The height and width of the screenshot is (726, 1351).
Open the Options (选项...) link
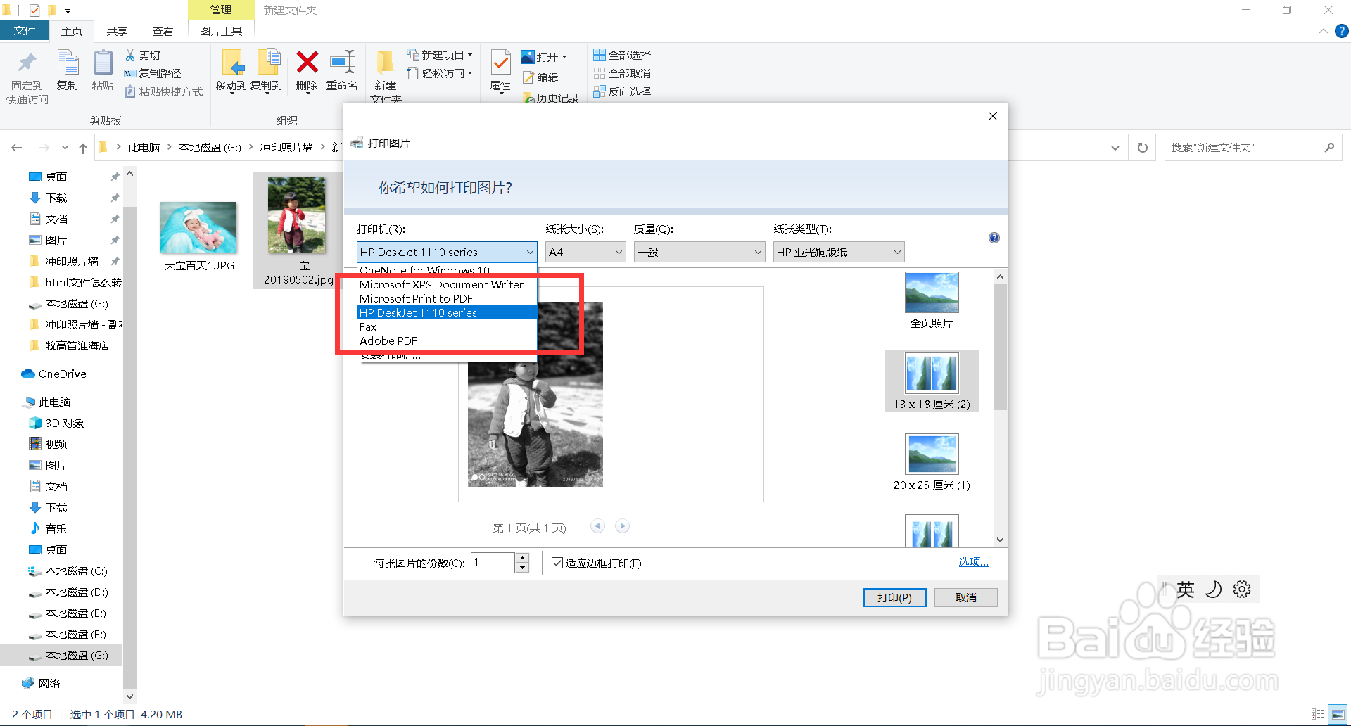point(973,561)
